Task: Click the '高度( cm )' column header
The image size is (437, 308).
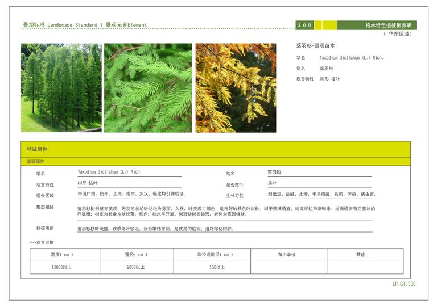Action: tap(65, 255)
